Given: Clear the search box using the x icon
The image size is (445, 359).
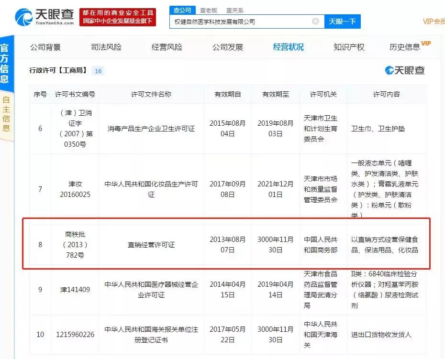Looking at the screenshot, I should (315, 21).
